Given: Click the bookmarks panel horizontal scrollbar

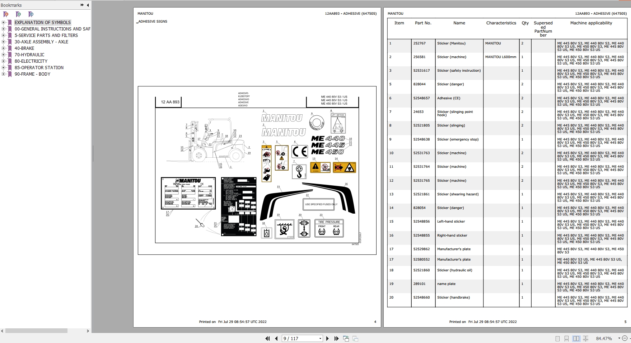Looking at the screenshot, I should tap(36, 331).
